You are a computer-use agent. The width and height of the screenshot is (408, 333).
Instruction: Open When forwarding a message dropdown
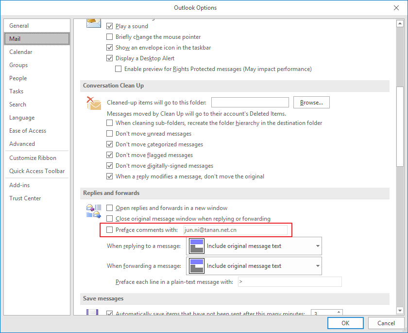[254, 266]
